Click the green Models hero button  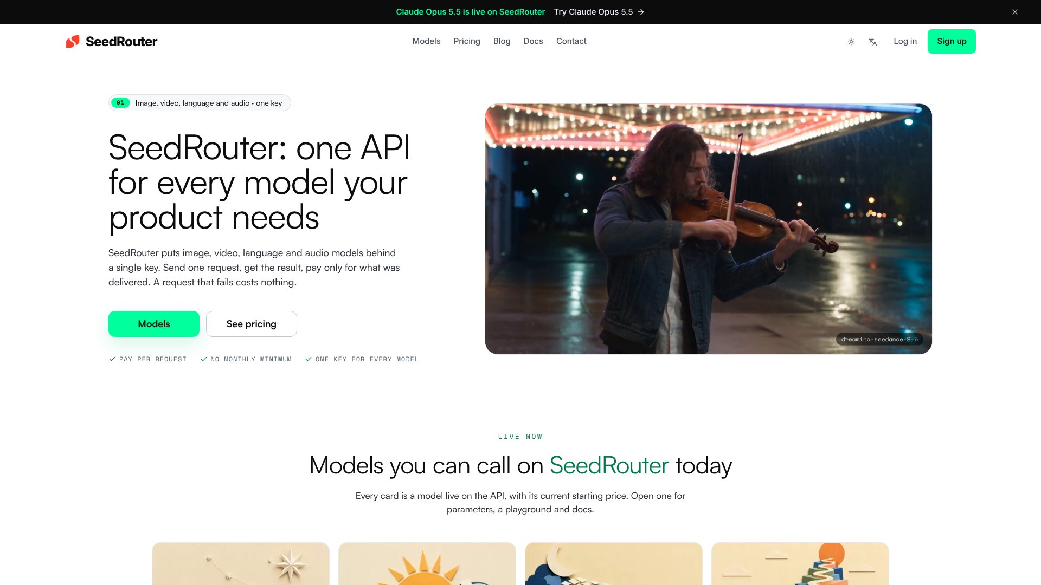pos(154,324)
